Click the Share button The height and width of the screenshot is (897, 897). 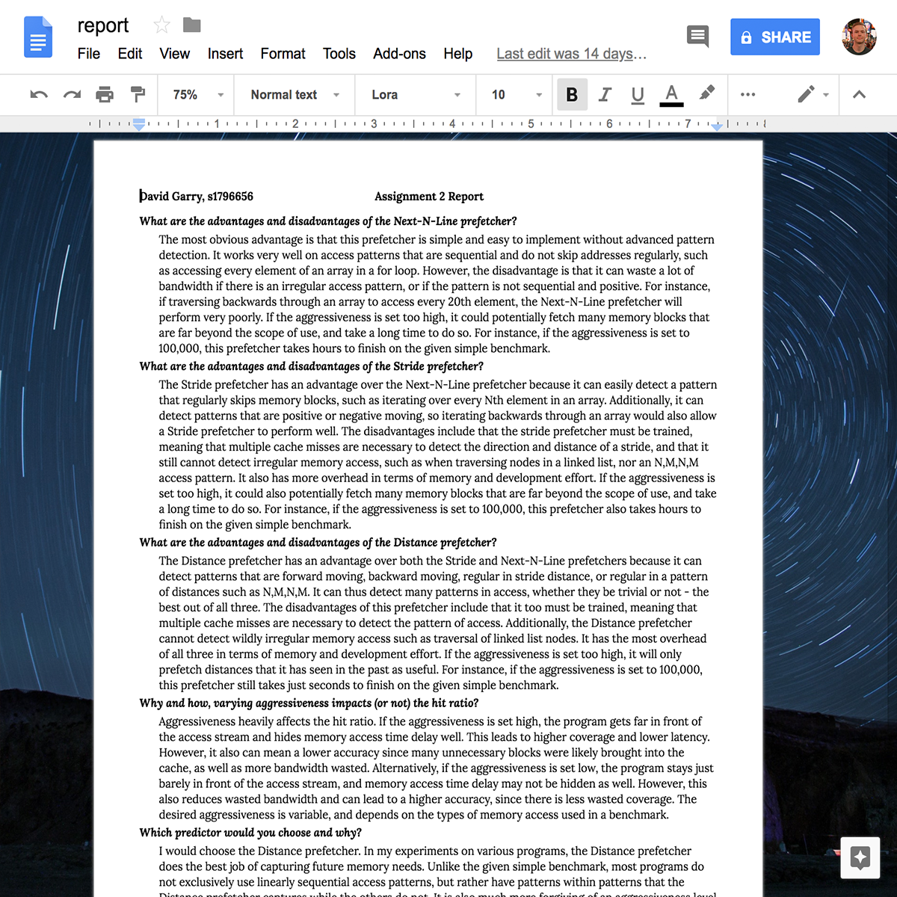775,36
